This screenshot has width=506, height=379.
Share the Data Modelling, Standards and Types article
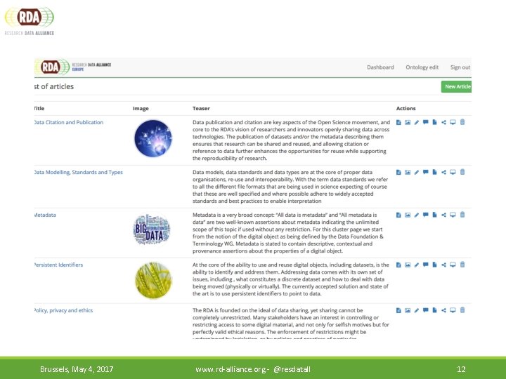click(x=443, y=173)
